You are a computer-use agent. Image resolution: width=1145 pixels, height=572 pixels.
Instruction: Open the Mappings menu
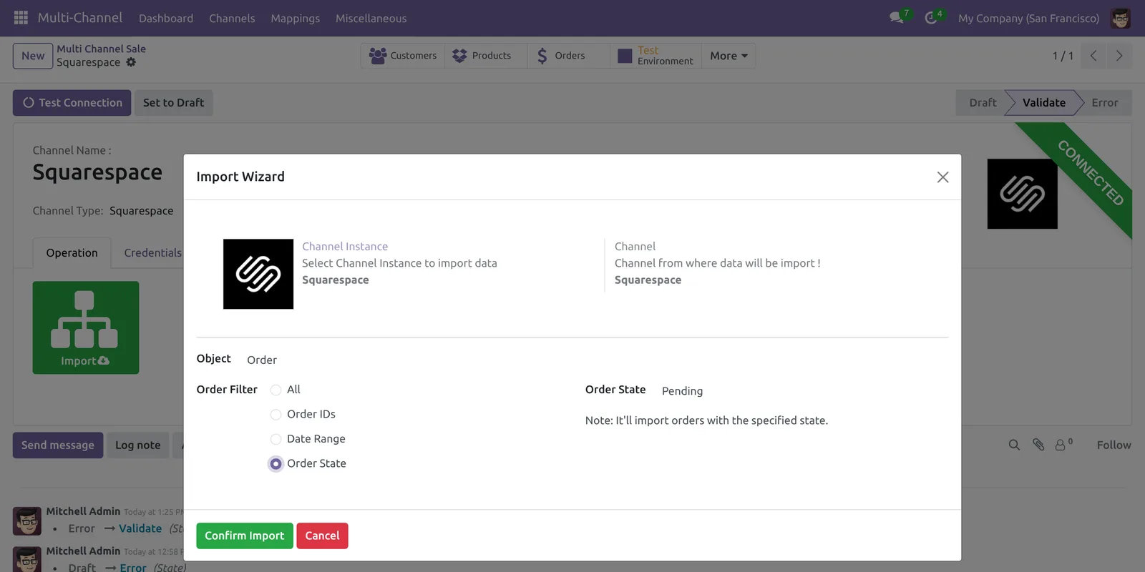(x=295, y=18)
